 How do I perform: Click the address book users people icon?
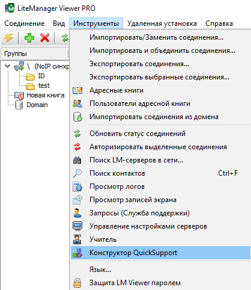[77, 103]
